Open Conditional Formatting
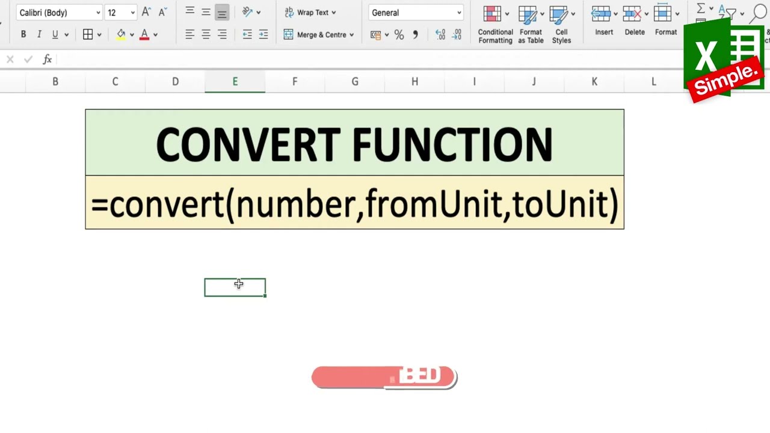This screenshot has height=433, width=770. point(496,25)
